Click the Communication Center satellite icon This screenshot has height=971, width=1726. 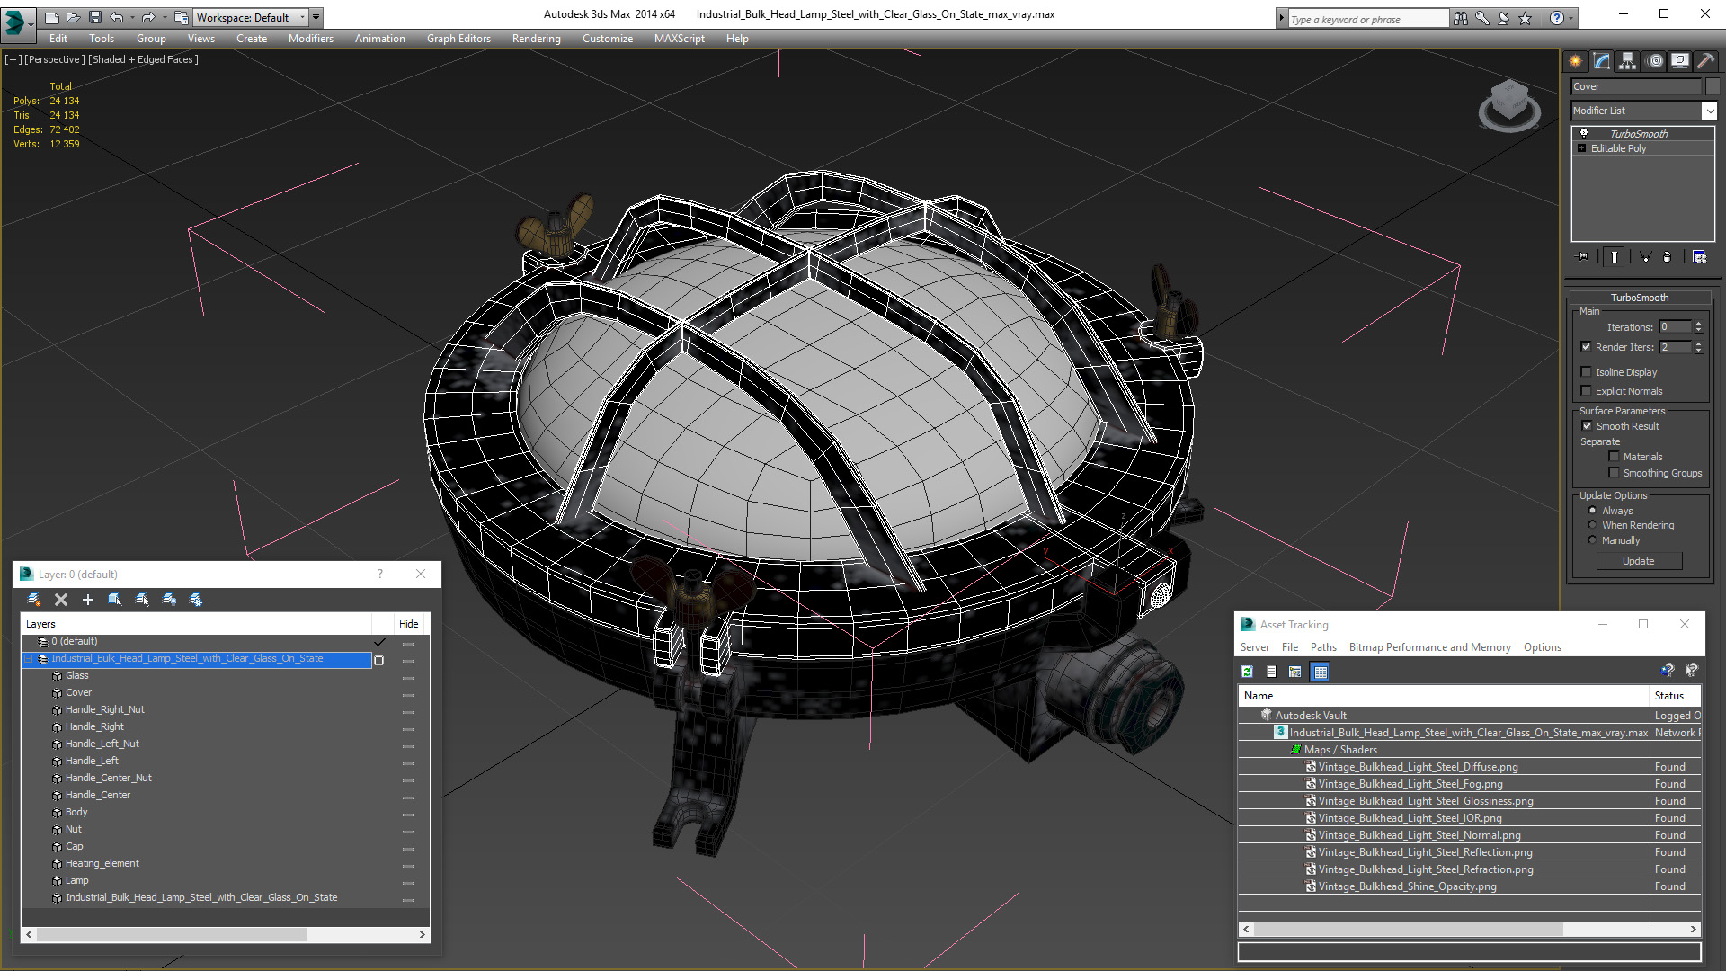click(1504, 18)
